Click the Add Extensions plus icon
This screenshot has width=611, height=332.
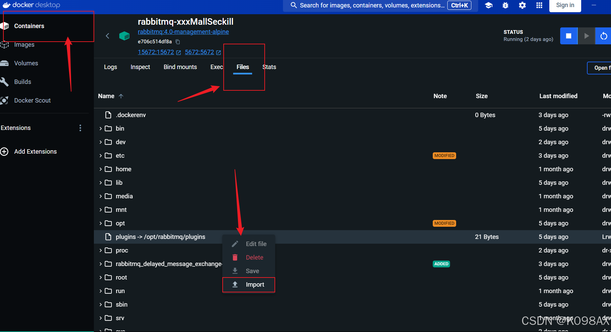pos(4,152)
